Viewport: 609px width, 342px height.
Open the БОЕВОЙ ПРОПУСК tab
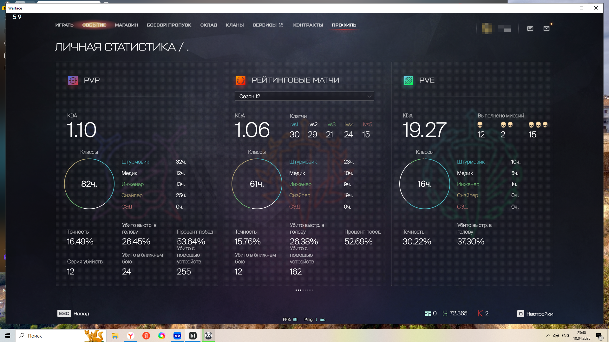169,25
